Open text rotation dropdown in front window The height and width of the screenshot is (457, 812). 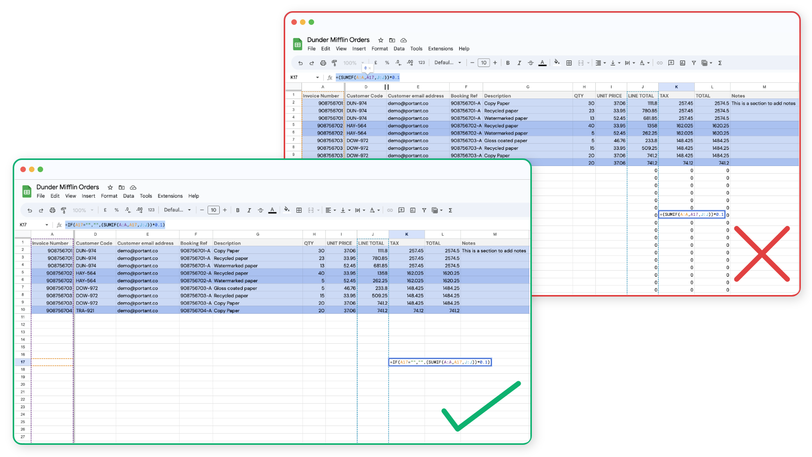pyautogui.click(x=375, y=210)
